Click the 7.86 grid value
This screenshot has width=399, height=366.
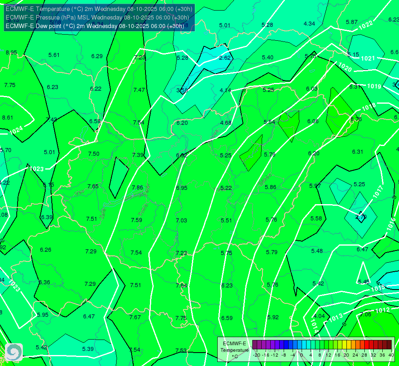click(137, 187)
